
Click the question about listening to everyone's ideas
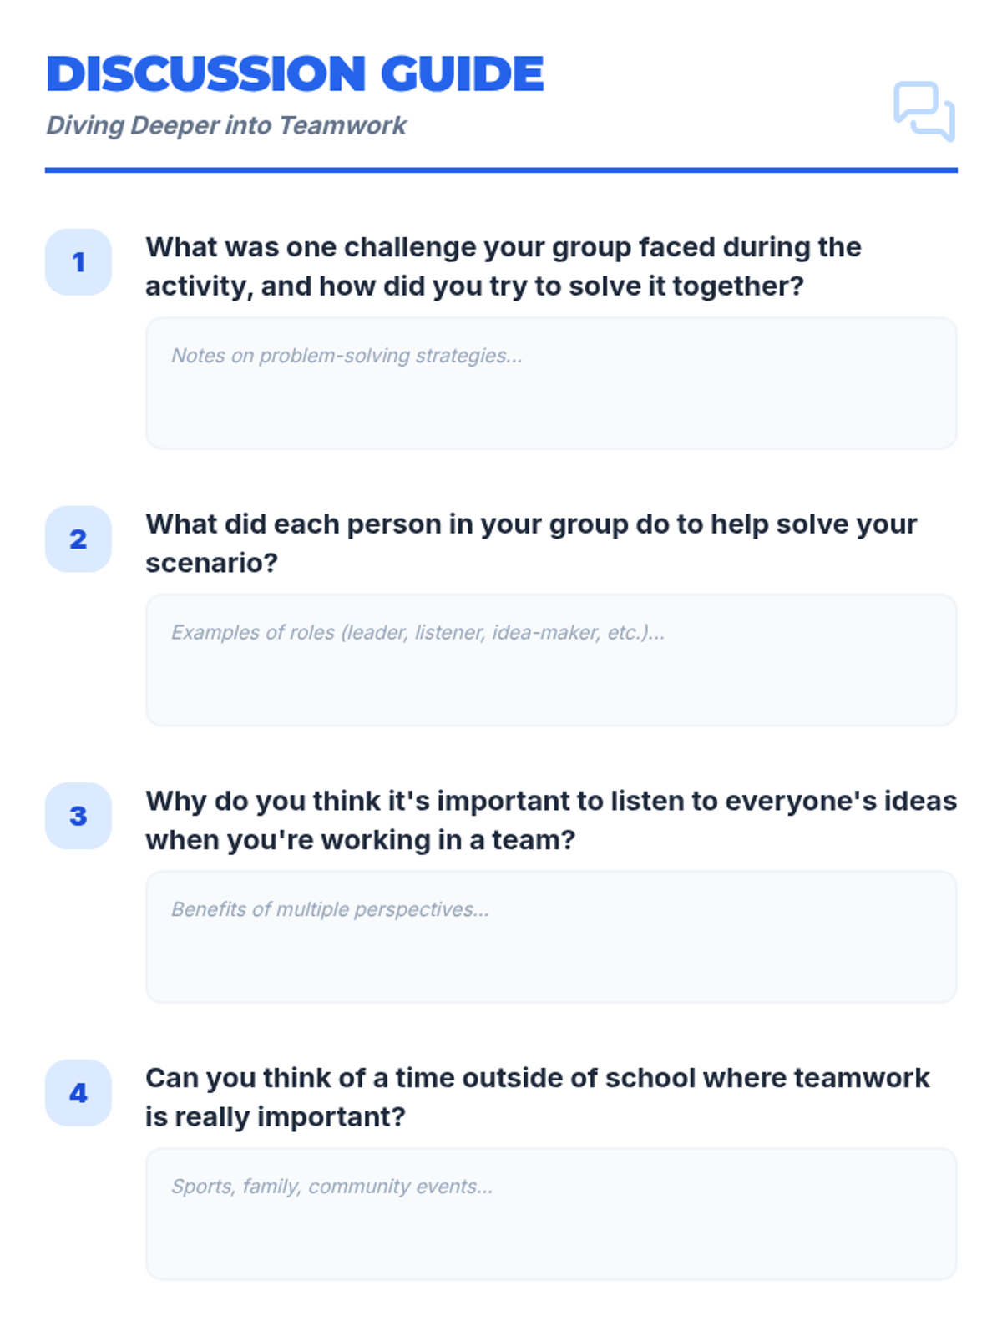click(551, 820)
